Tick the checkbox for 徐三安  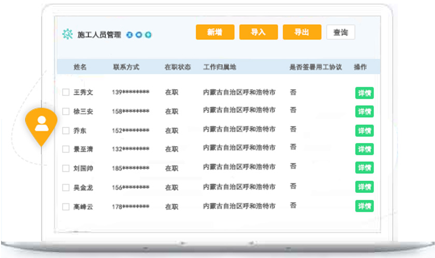click(66, 111)
